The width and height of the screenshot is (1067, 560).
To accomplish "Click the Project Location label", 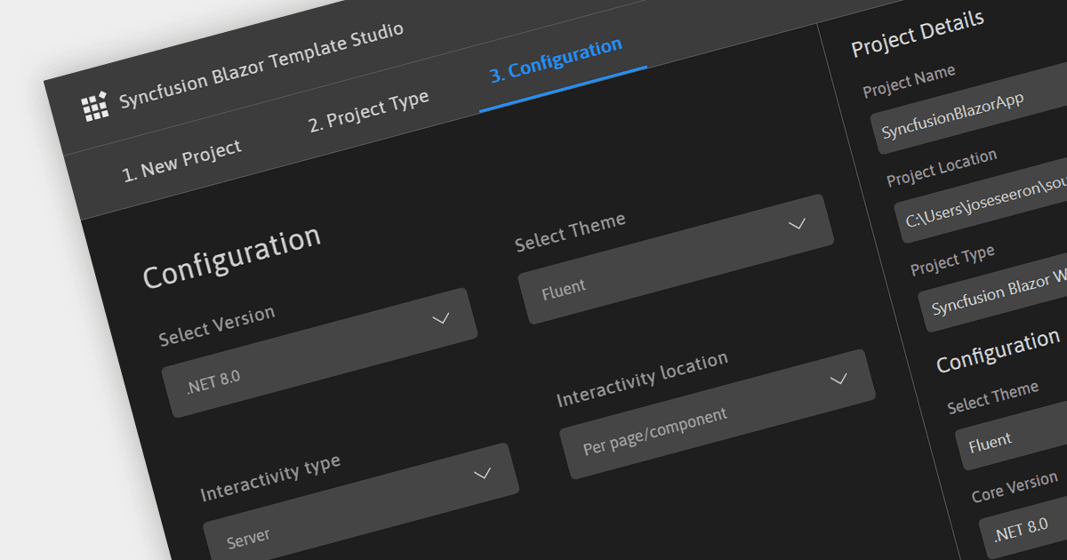I will tap(942, 169).
